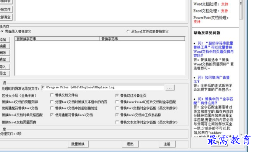Toggle 替换幻灯片备注页 checkbox

[117, 95]
